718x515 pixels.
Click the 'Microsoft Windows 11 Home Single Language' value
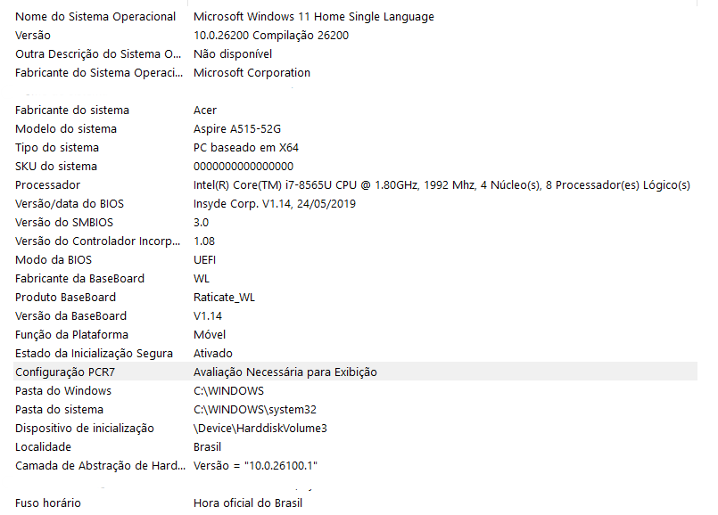click(x=314, y=17)
